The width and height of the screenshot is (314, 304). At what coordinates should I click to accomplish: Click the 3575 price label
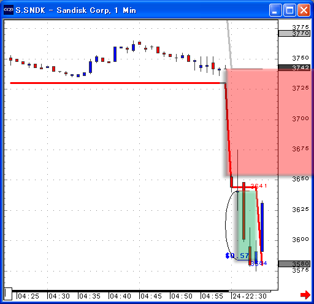301,270
